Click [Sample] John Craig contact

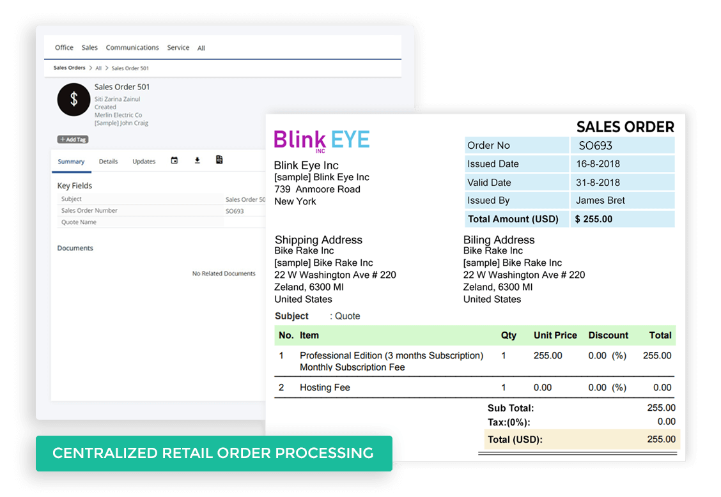pos(121,123)
